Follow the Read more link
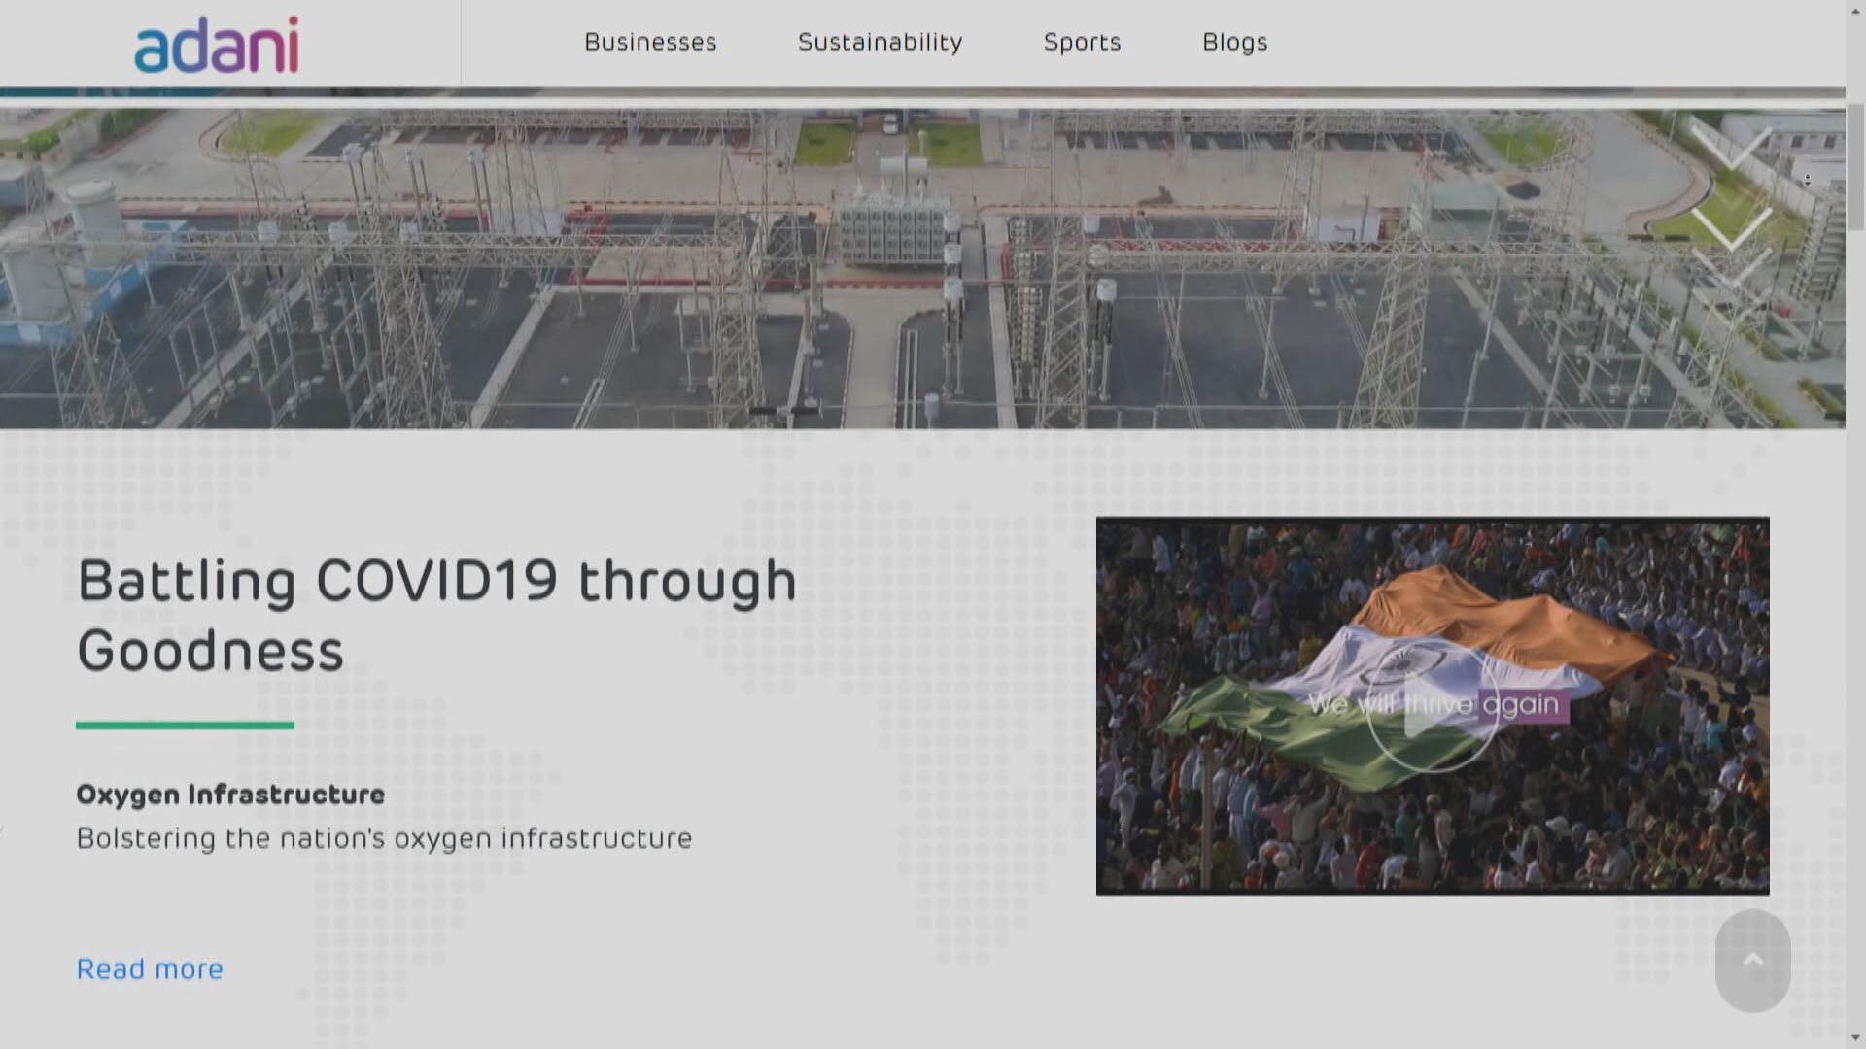The height and width of the screenshot is (1049, 1866). click(x=150, y=968)
